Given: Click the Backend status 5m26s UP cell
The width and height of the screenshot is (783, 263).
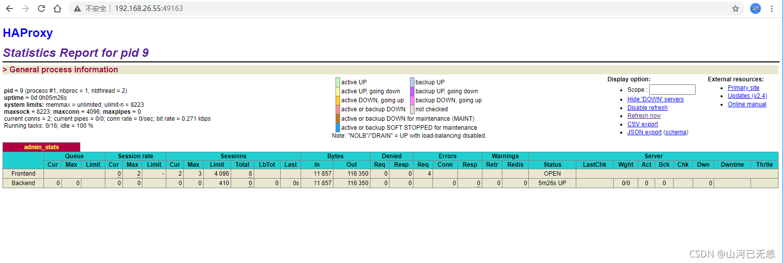Looking at the screenshot, I should pyautogui.click(x=552, y=183).
